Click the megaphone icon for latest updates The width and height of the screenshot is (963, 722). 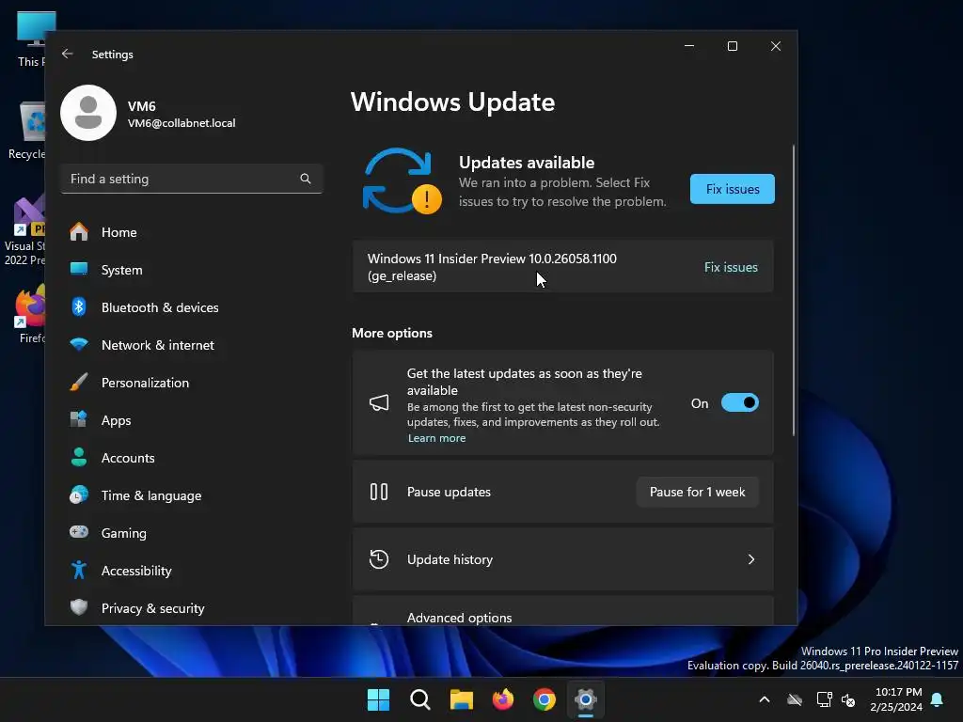click(x=379, y=402)
